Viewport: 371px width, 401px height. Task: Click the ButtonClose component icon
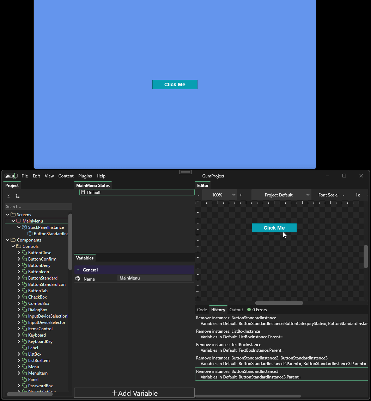[24, 253]
